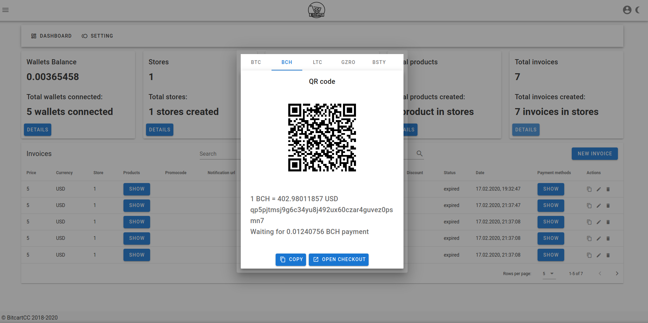Copy the BCH payment address
The image size is (648, 323).
pyautogui.click(x=291, y=259)
